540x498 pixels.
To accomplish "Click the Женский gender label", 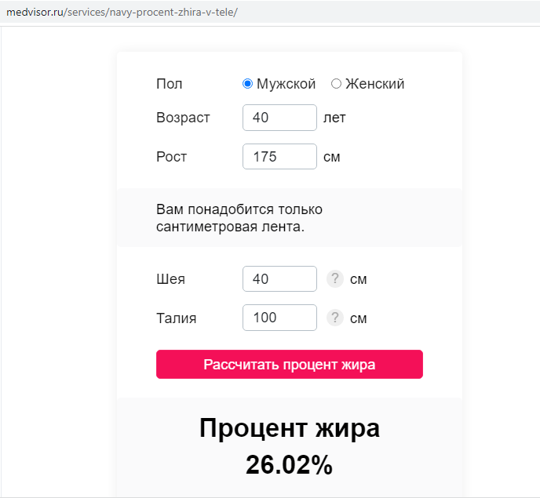I will pyautogui.click(x=374, y=84).
